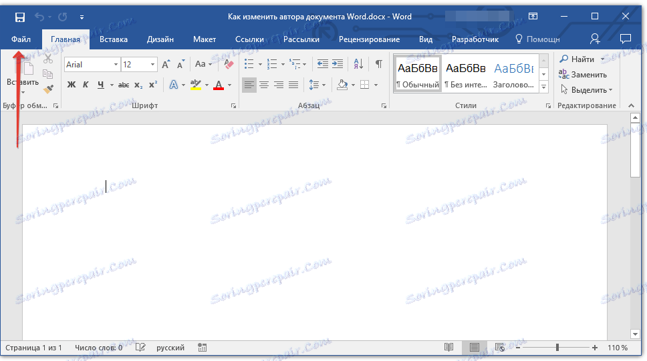The width and height of the screenshot is (647, 361).
Task: Click the Share user icon
Action: pos(595,39)
